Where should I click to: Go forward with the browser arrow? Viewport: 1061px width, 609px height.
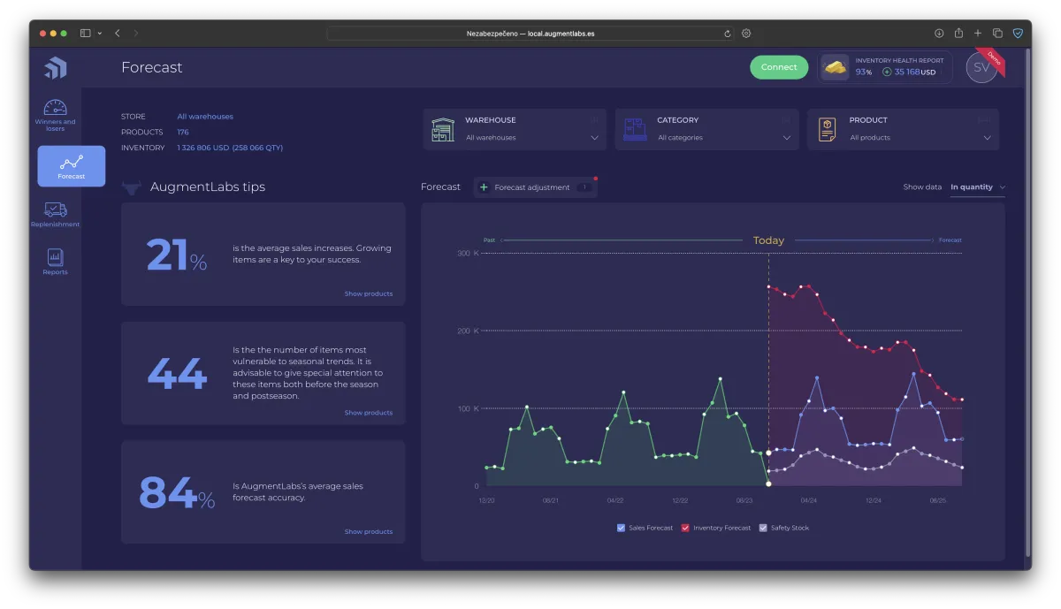[136, 34]
